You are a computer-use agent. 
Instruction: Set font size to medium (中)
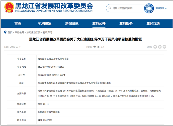98,47
